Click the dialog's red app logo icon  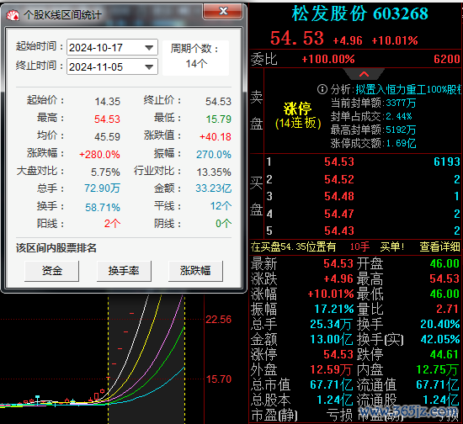13,15
